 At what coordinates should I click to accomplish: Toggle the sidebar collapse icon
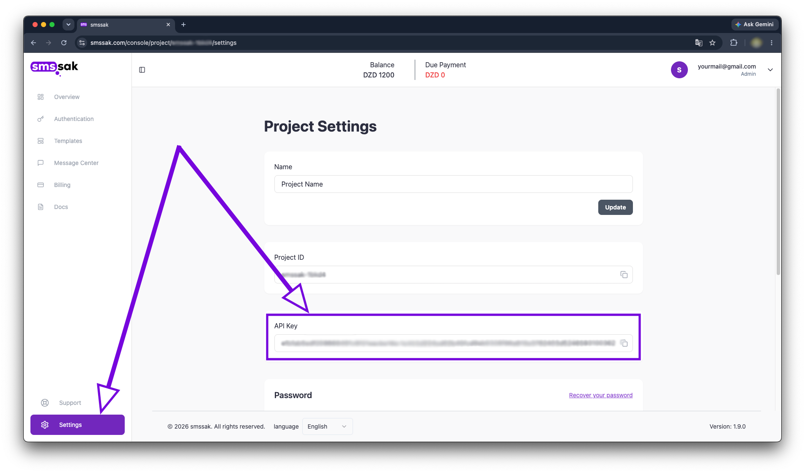click(142, 70)
